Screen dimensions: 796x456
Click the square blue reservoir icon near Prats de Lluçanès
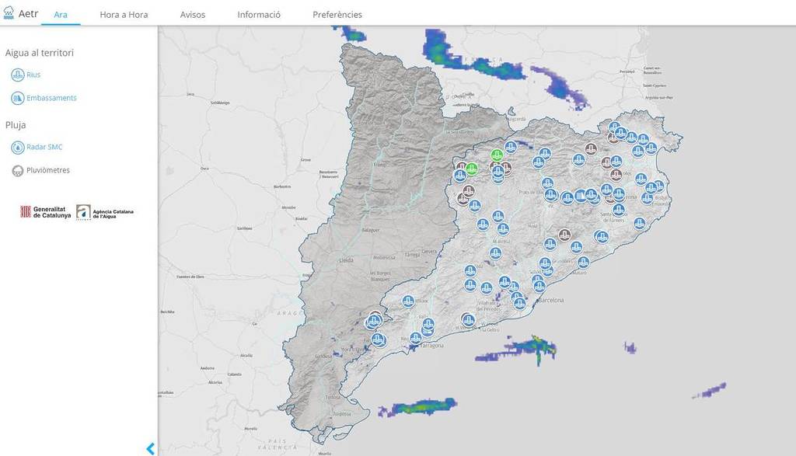pos(581,195)
